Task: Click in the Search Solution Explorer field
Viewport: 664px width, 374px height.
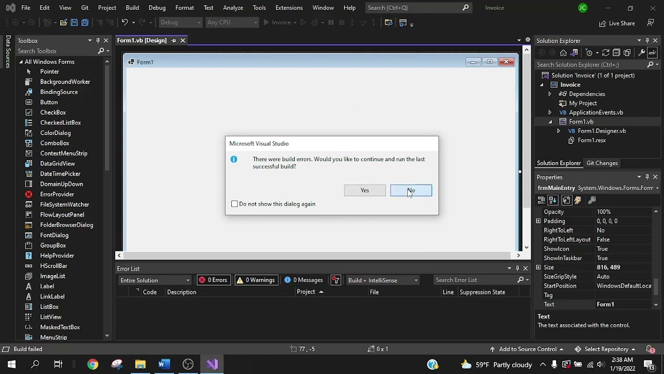Action: (591, 65)
